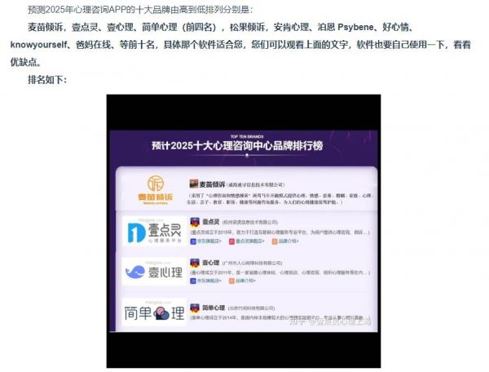Click the 预计2025十大心理咨询中心品牌排行榜 banner title

(244, 146)
